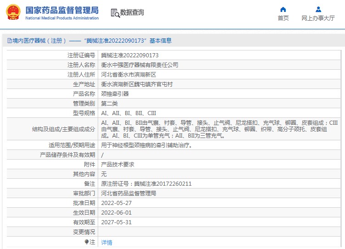Open the 详情 link
The width and height of the screenshot is (345, 249).
pyautogui.click(x=107, y=243)
